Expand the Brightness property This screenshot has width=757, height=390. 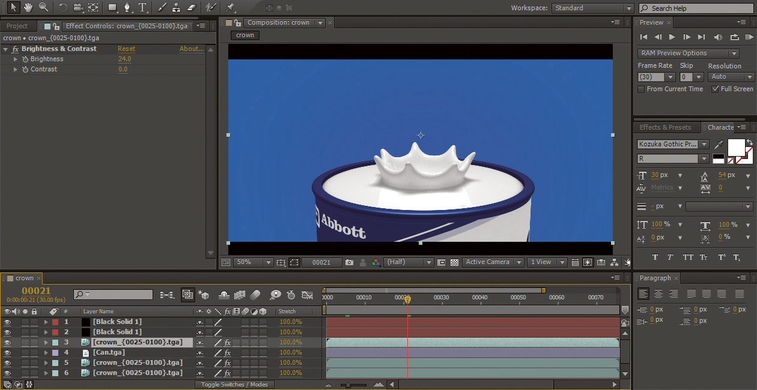click(x=16, y=59)
